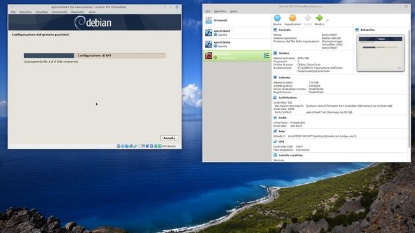Click 'Configurazione del gestore pacchetti' heading
The width and height of the screenshot is (415, 233).
[41, 34]
